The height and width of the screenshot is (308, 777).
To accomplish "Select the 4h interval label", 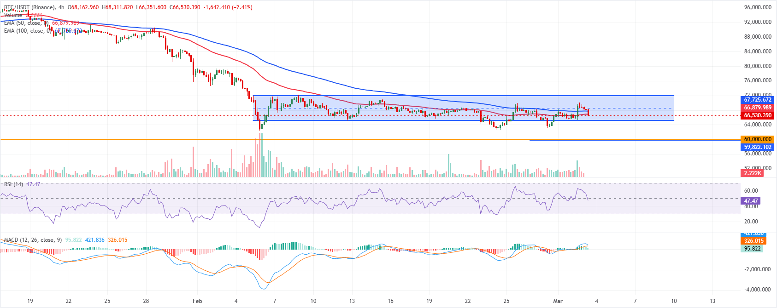I will coord(62,7).
